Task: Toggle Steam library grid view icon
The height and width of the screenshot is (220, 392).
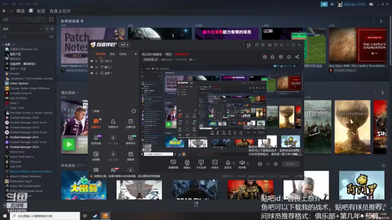Action: [x=51, y=20]
